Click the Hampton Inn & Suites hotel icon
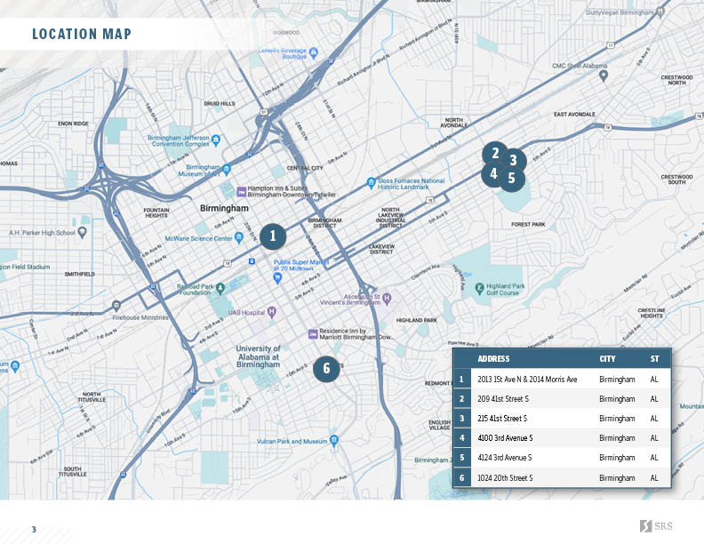The image size is (704, 544). [242, 192]
